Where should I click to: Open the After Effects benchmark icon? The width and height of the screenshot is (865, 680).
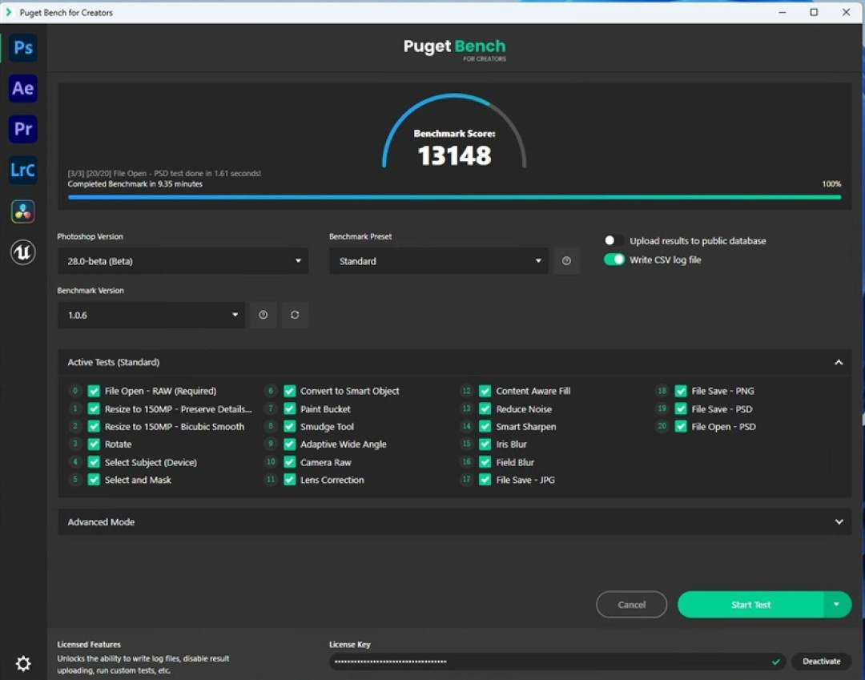(22, 88)
